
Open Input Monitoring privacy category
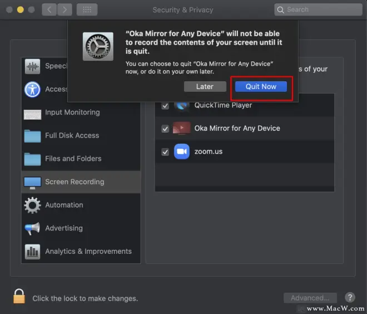click(x=81, y=112)
